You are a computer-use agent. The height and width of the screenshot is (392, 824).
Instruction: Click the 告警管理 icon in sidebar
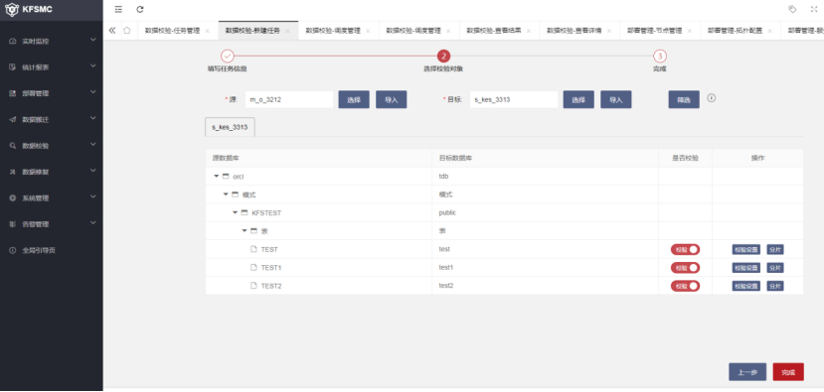pos(13,224)
